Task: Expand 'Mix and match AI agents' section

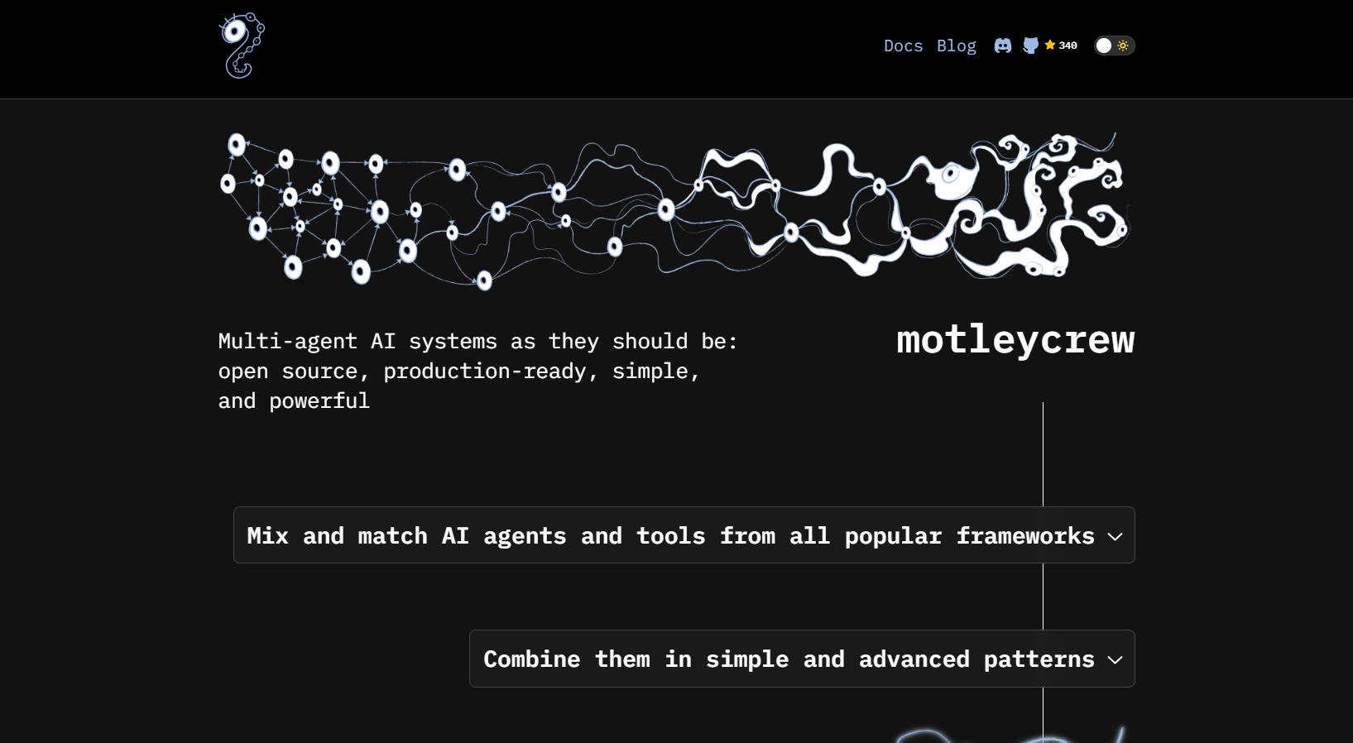Action: [684, 535]
